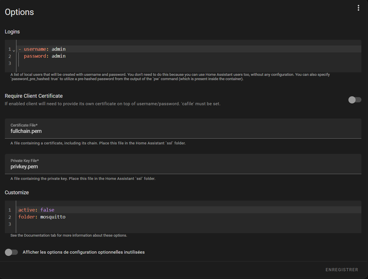Edit the Certificate File field fullchain.pem
The image size is (368, 279).
183,129
